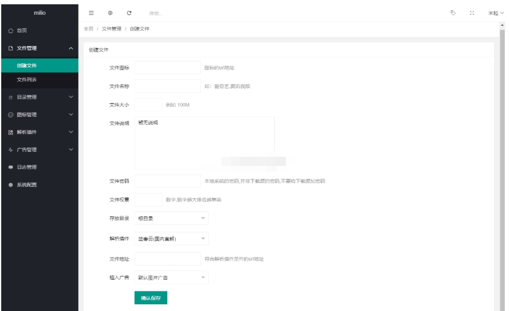Open 系统配置 in the sidebar

(x=39, y=185)
